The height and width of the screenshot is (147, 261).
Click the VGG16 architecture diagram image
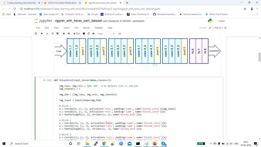pyautogui.click(x=137, y=51)
